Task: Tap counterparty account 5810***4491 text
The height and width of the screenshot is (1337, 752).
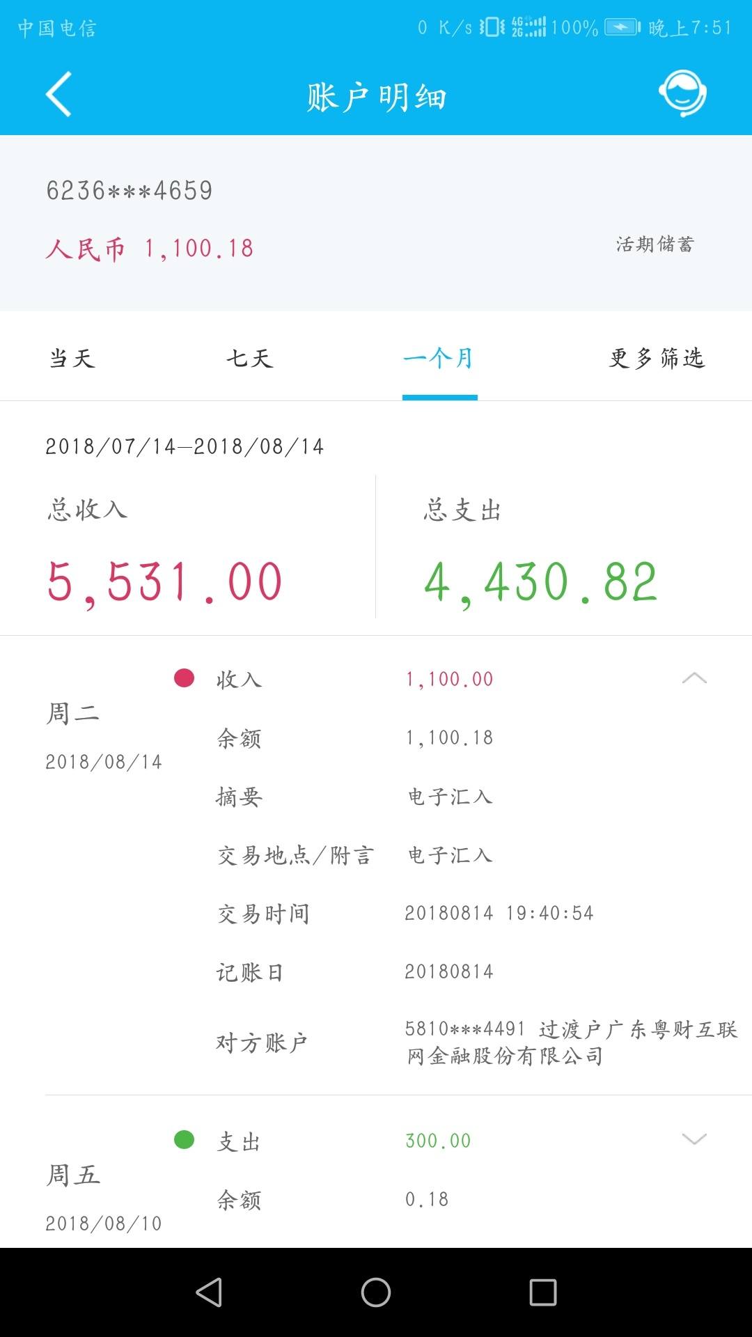Action: coord(465,1029)
